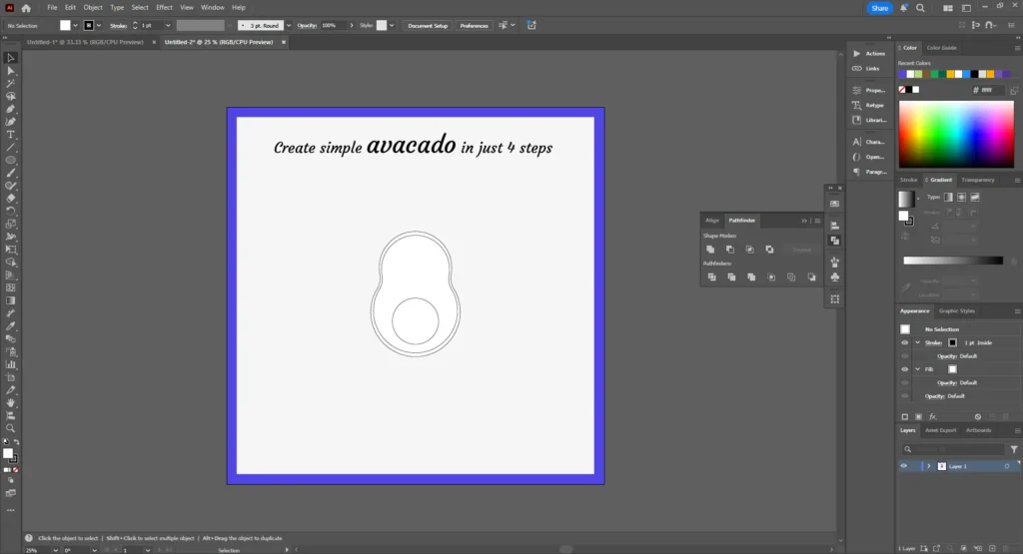Select the Eraser tool
Image resolution: width=1023 pixels, height=554 pixels.
pyautogui.click(x=10, y=198)
